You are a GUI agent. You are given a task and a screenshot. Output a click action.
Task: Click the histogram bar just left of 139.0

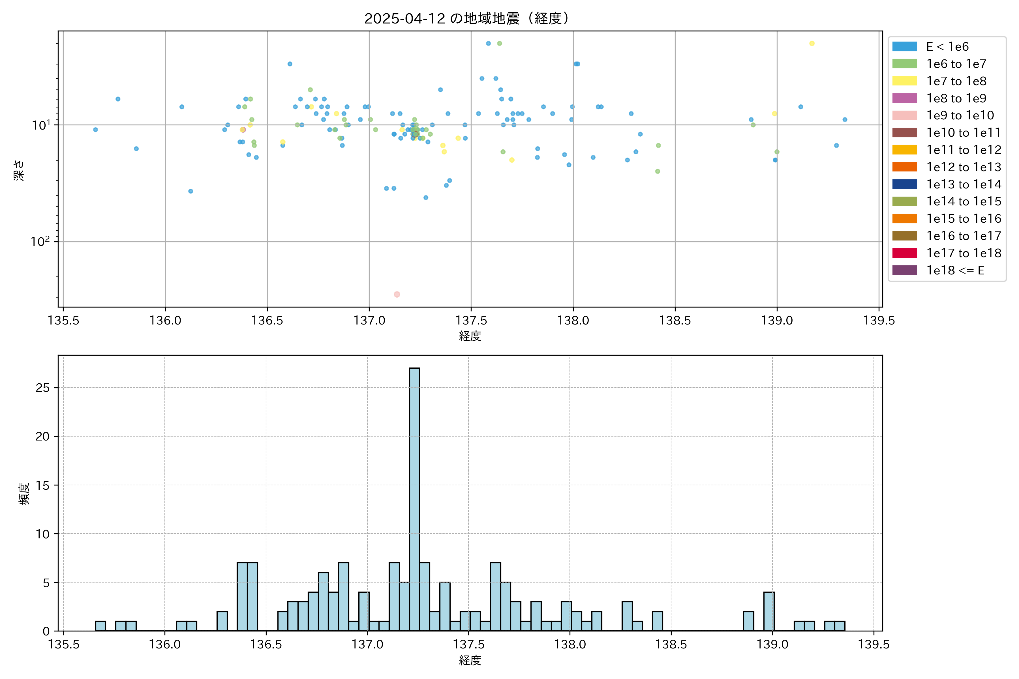[768, 611]
